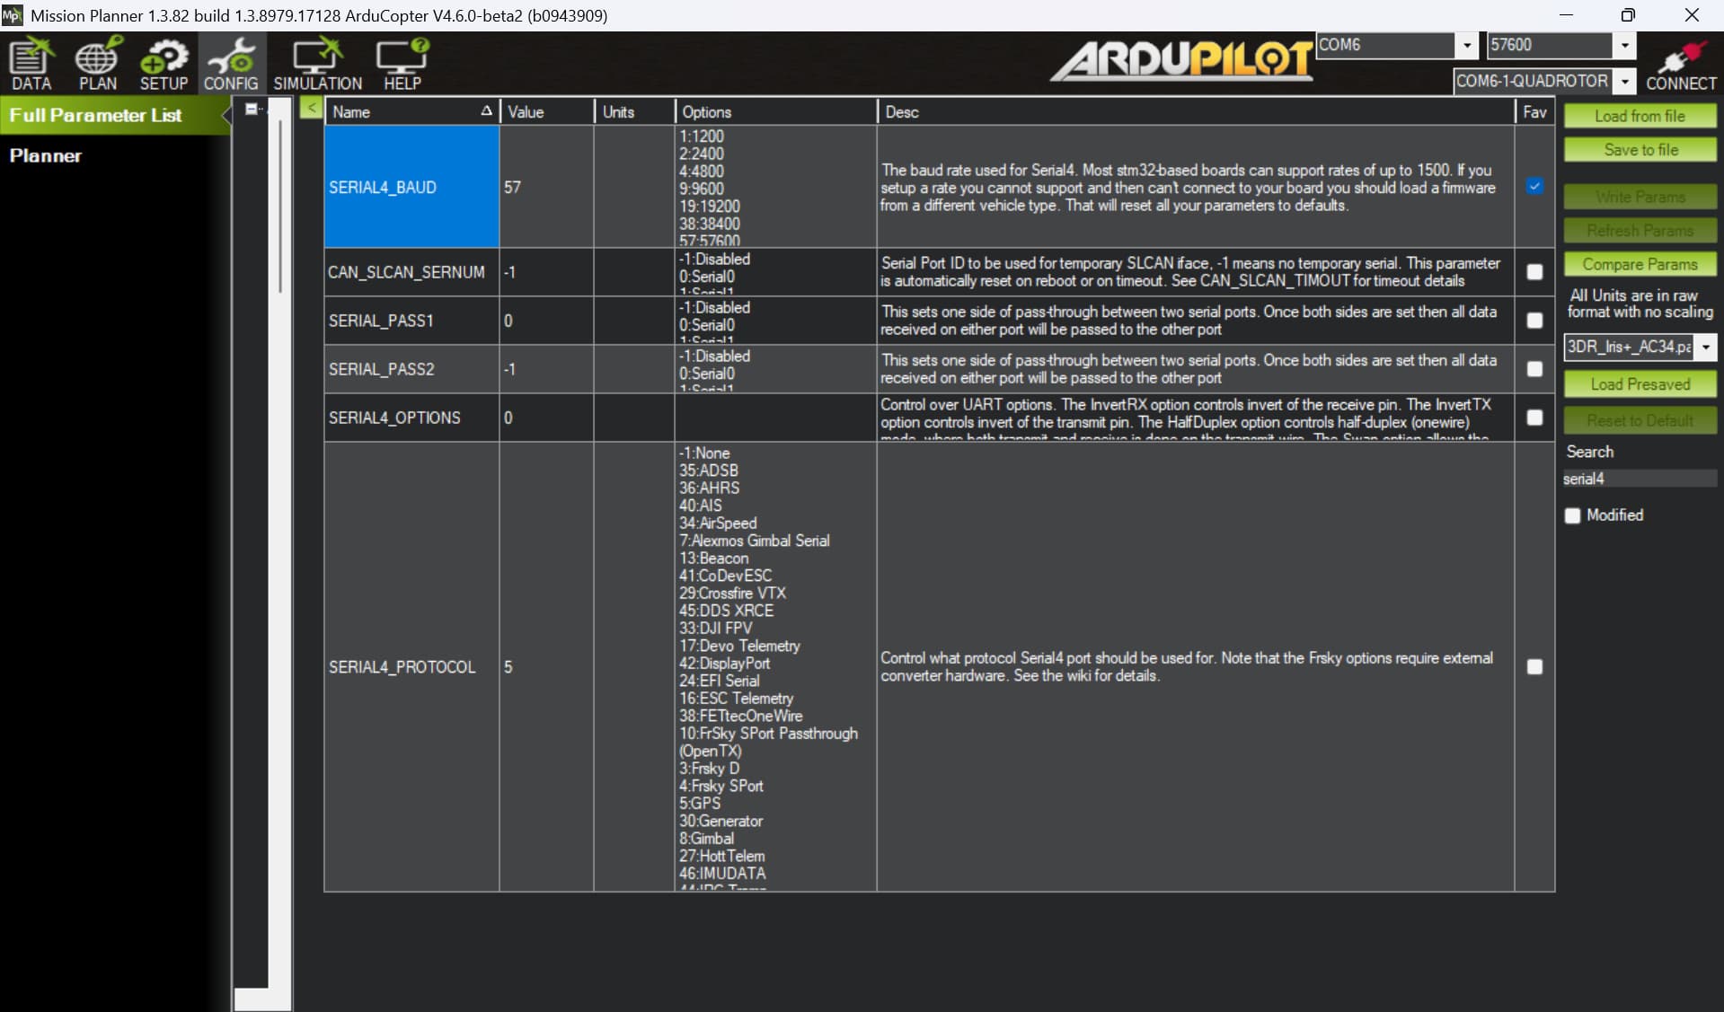The height and width of the screenshot is (1012, 1724).
Task: Click Compare Params button
Action: pyautogui.click(x=1640, y=264)
